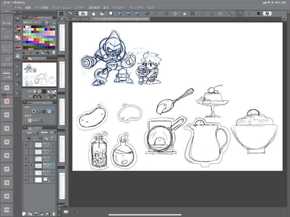Click the trash icon below the layer list
The height and width of the screenshot is (217, 290).
(x=54, y=214)
